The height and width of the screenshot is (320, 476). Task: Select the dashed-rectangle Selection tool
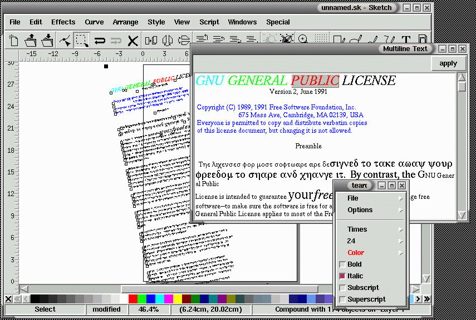(82, 40)
